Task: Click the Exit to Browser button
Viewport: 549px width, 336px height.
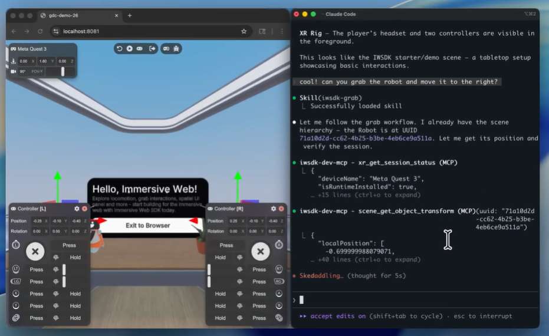Action: (147, 225)
